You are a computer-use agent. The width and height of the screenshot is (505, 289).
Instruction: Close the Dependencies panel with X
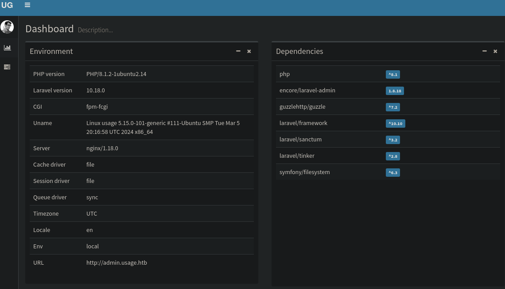click(x=495, y=51)
